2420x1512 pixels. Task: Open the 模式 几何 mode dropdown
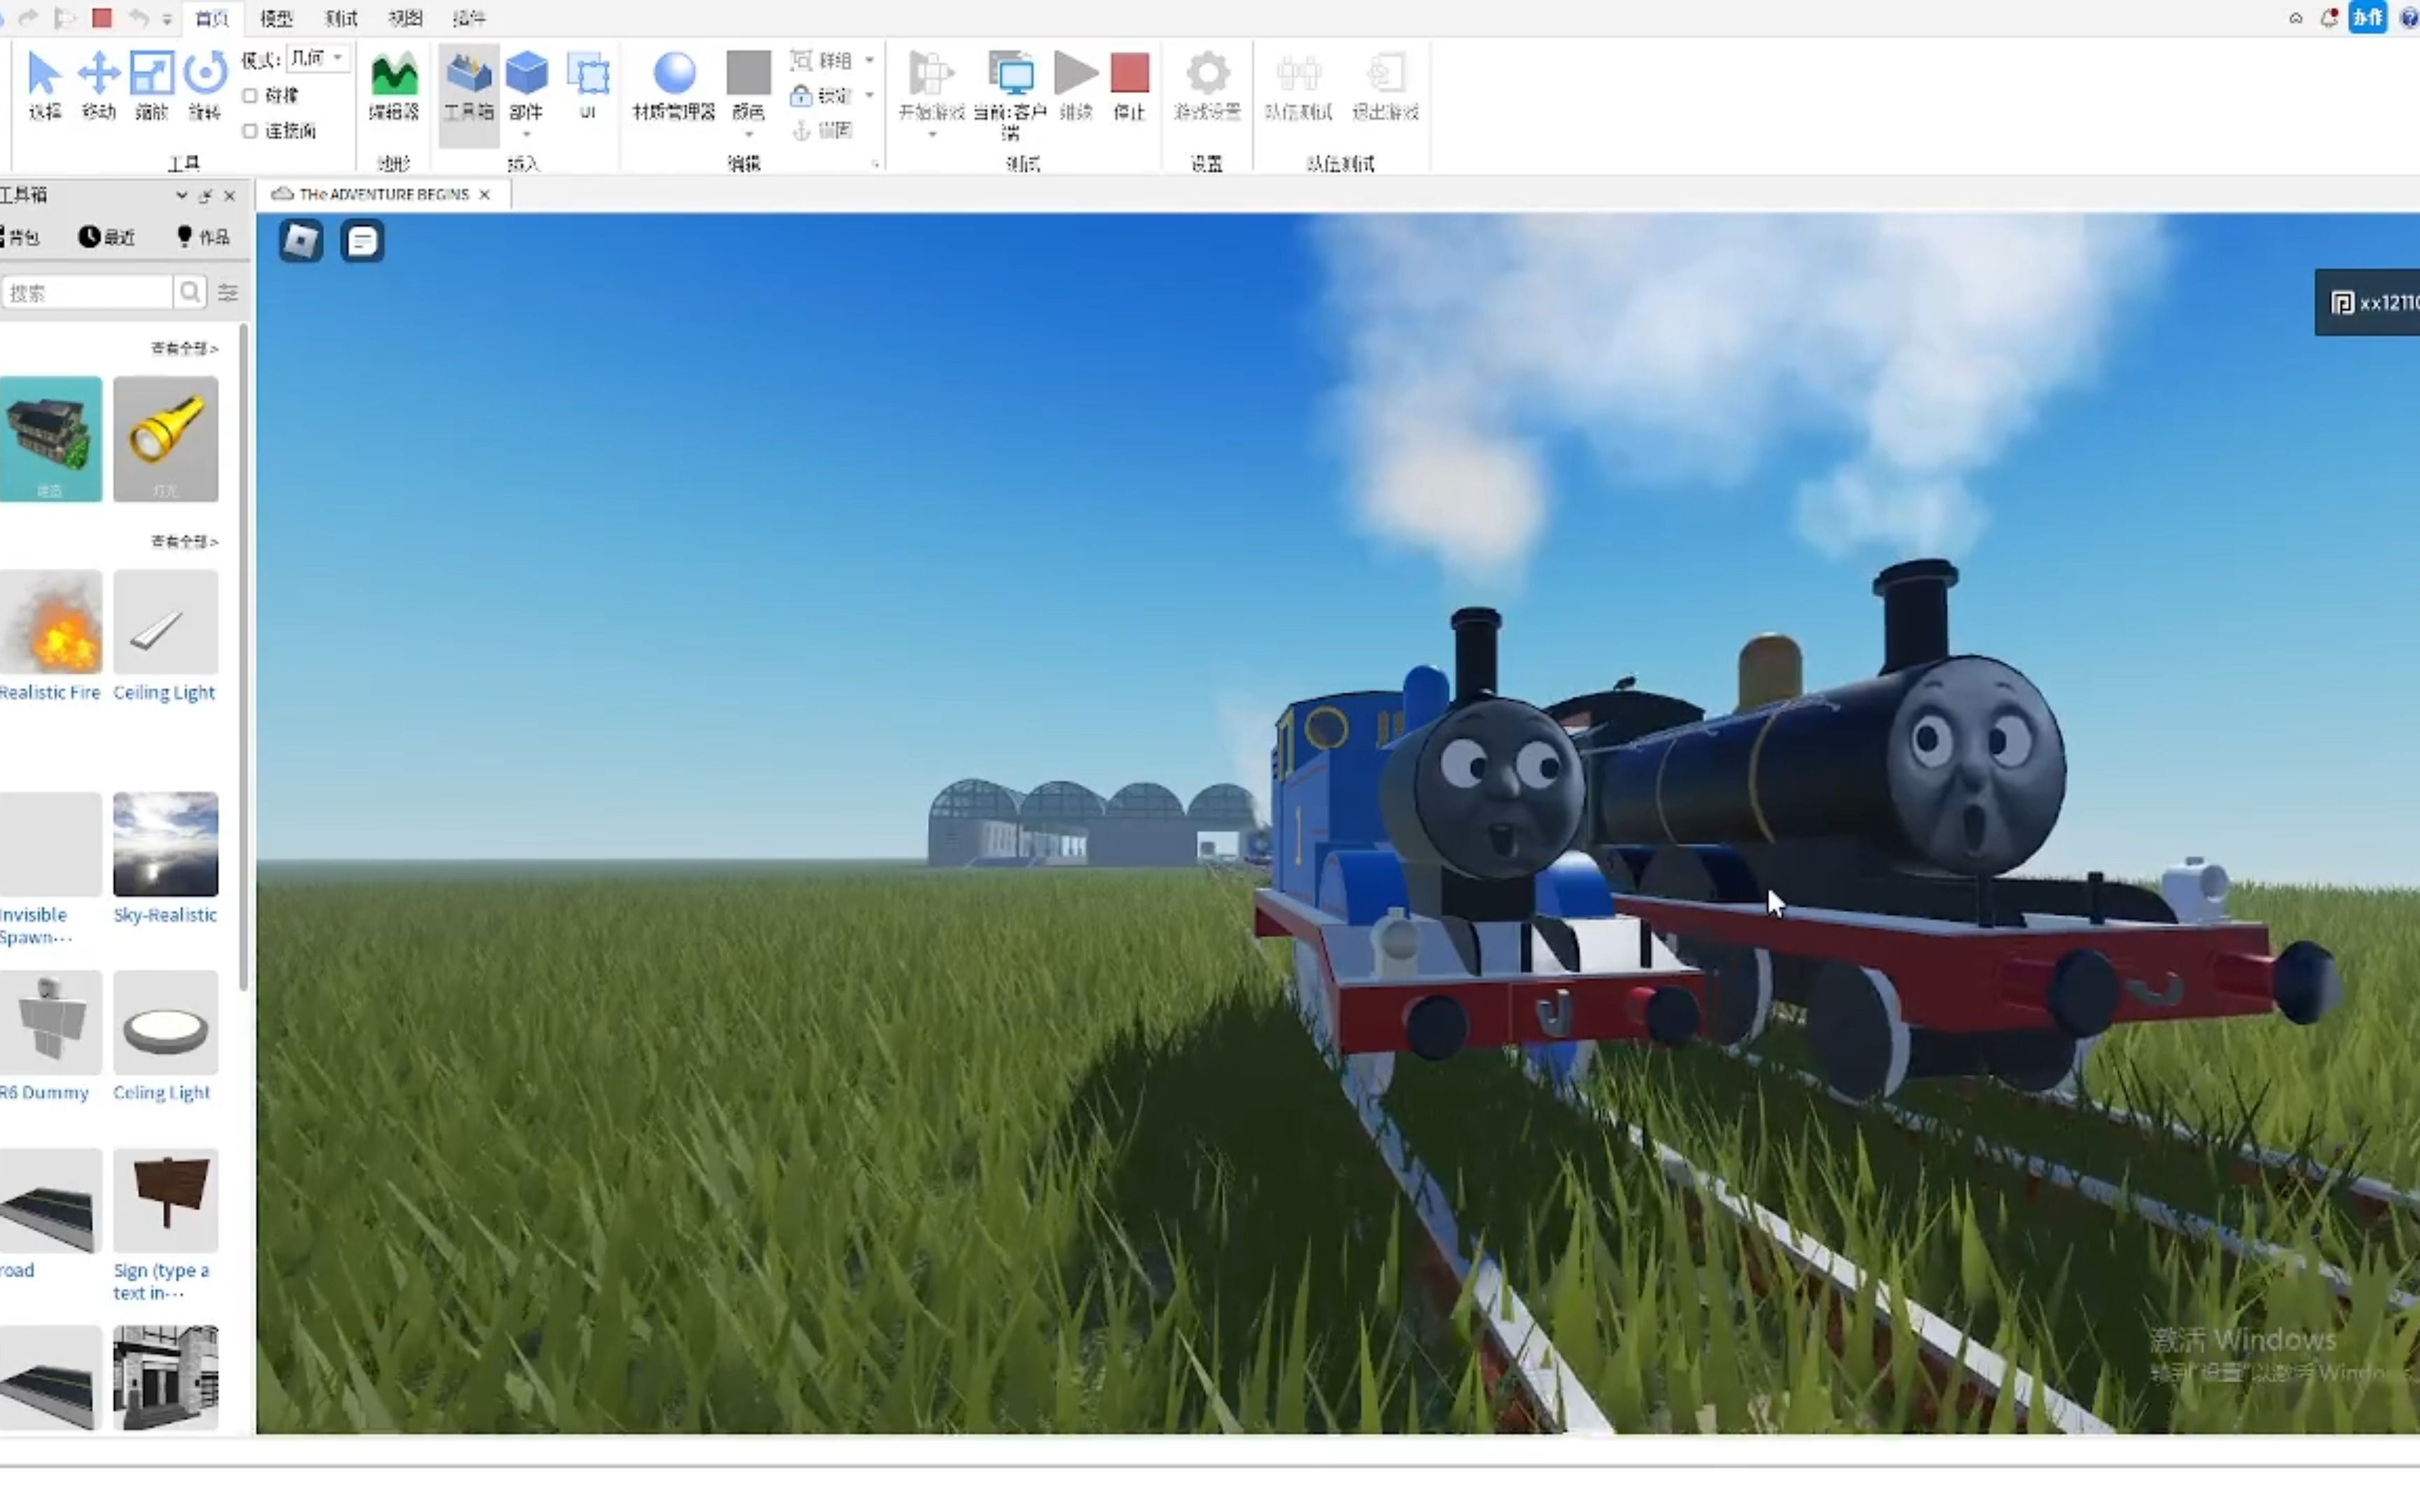[318, 58]
